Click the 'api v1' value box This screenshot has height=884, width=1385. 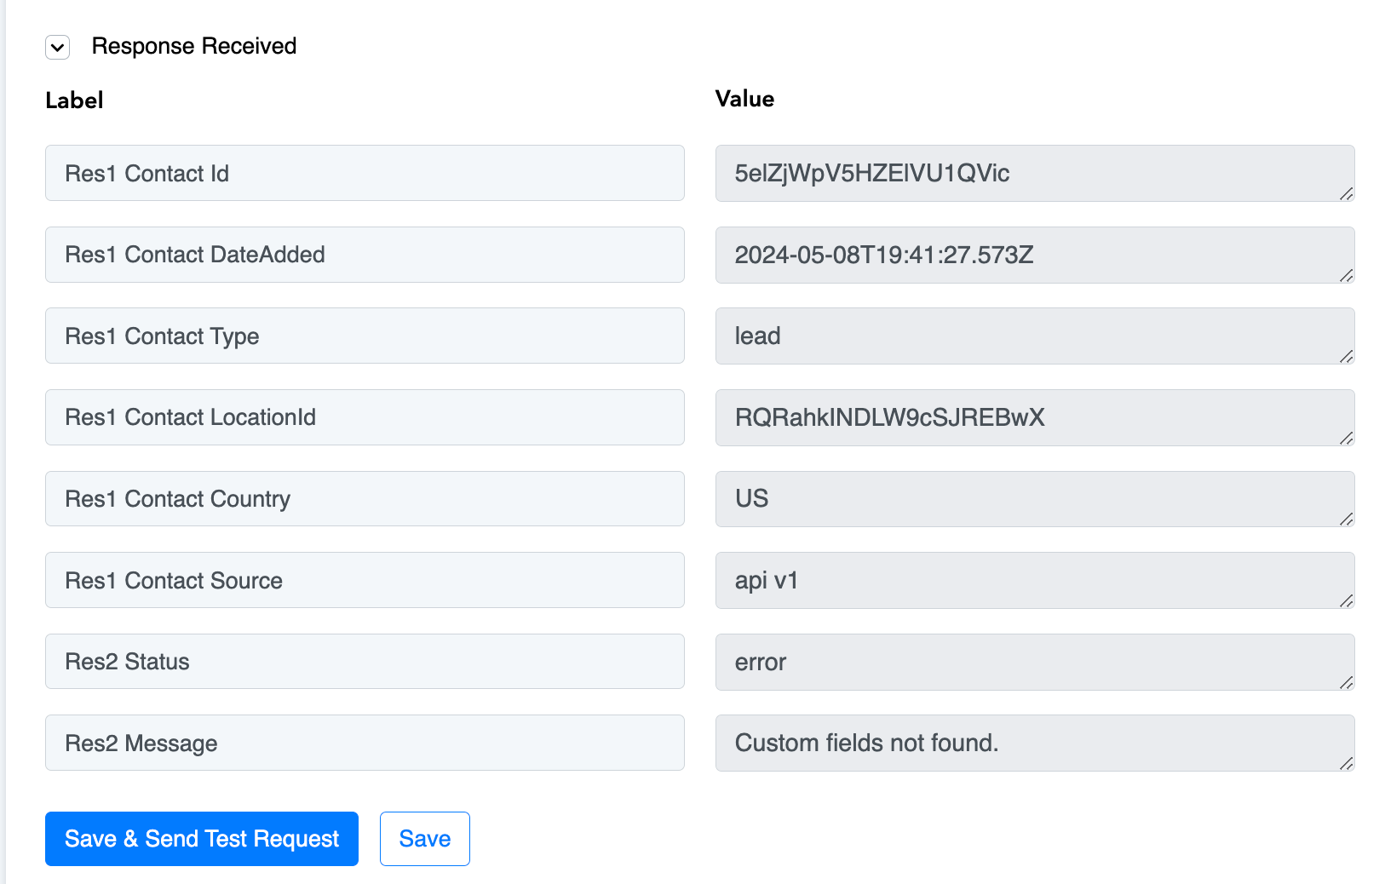(x=1035, y=580)
